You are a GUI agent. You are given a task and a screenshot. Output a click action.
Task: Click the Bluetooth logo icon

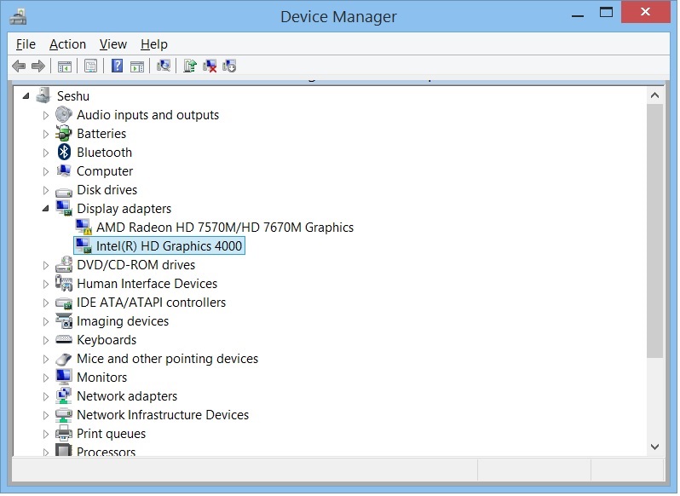(x=64, y=152)
